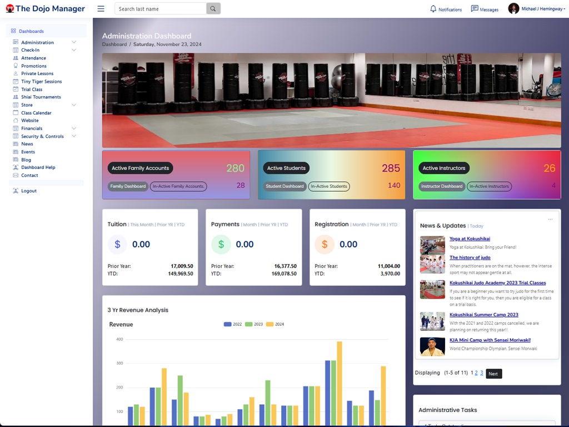Open the Notifications bell icon
This screenshot has height=427, width=569.
433,9
